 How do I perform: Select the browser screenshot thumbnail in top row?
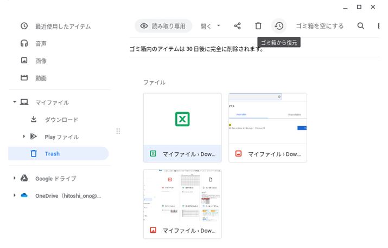click(268, 119)
